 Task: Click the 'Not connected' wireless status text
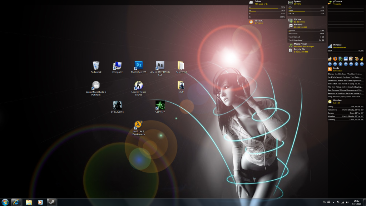tap(340, 48)
